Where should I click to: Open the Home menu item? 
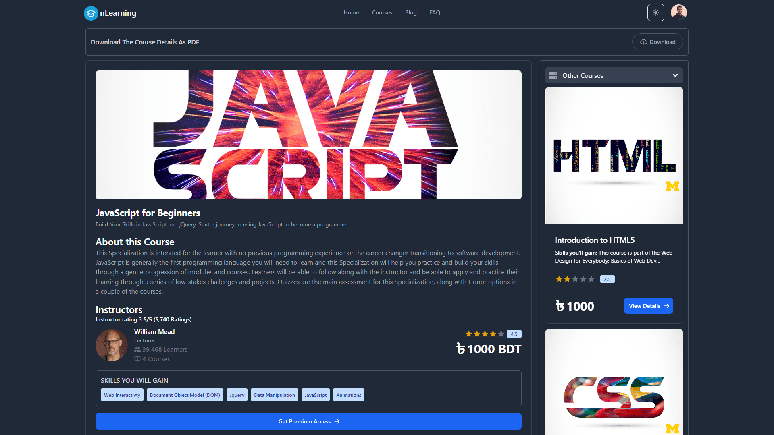pyautogui.click(x=351, y=12)
